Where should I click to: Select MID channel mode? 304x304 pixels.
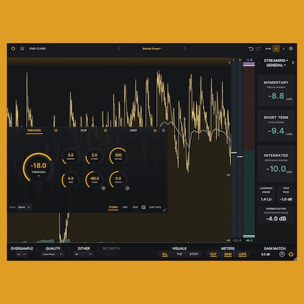click(125, 207)
